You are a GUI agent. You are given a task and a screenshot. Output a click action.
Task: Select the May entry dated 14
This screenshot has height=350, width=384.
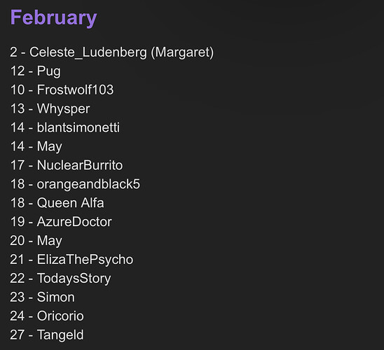[36, 146]
